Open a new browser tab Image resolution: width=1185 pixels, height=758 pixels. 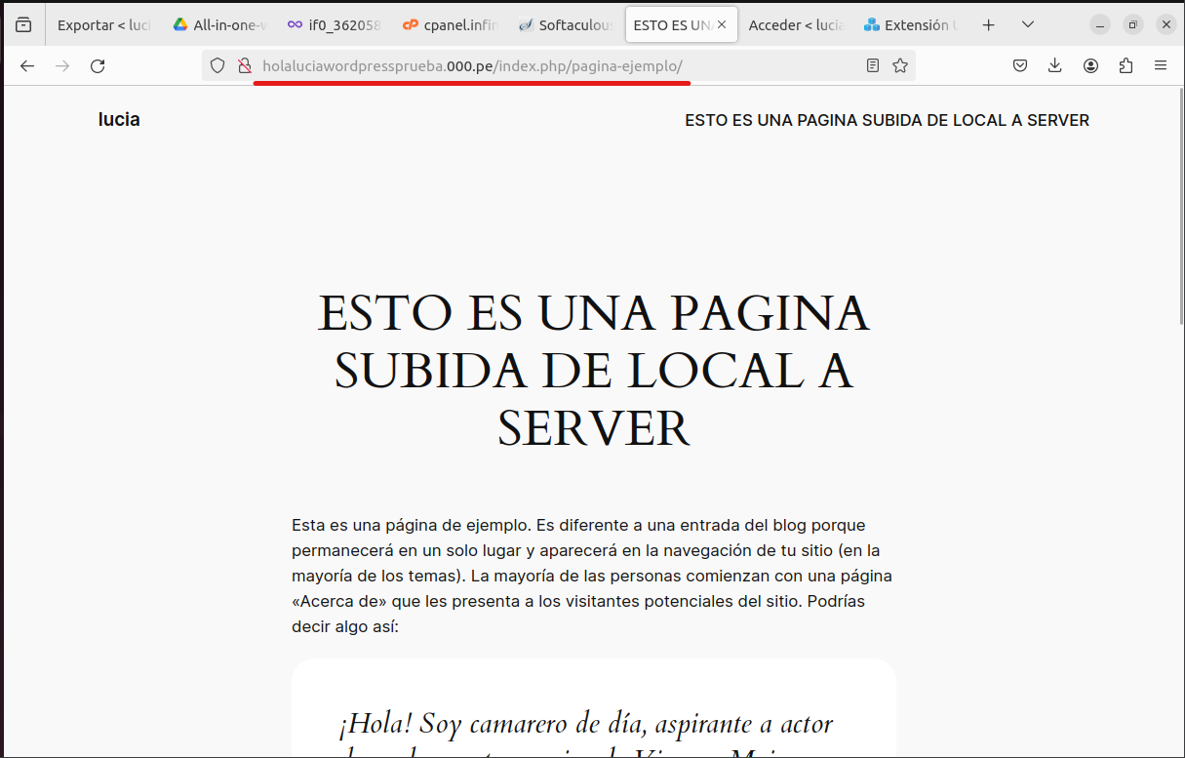988,23
